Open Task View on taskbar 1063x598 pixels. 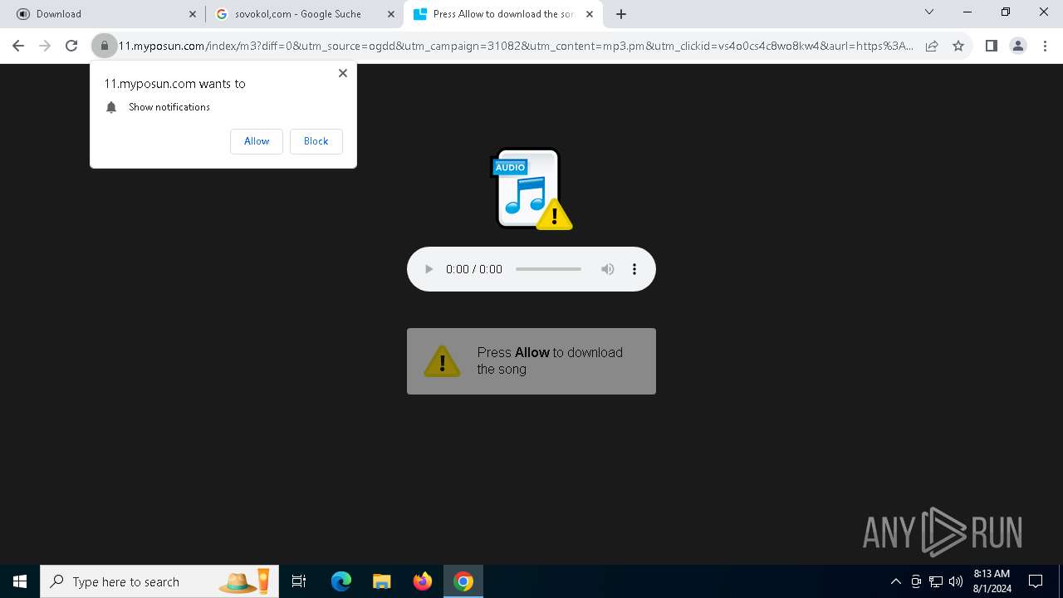coord(299,581)
